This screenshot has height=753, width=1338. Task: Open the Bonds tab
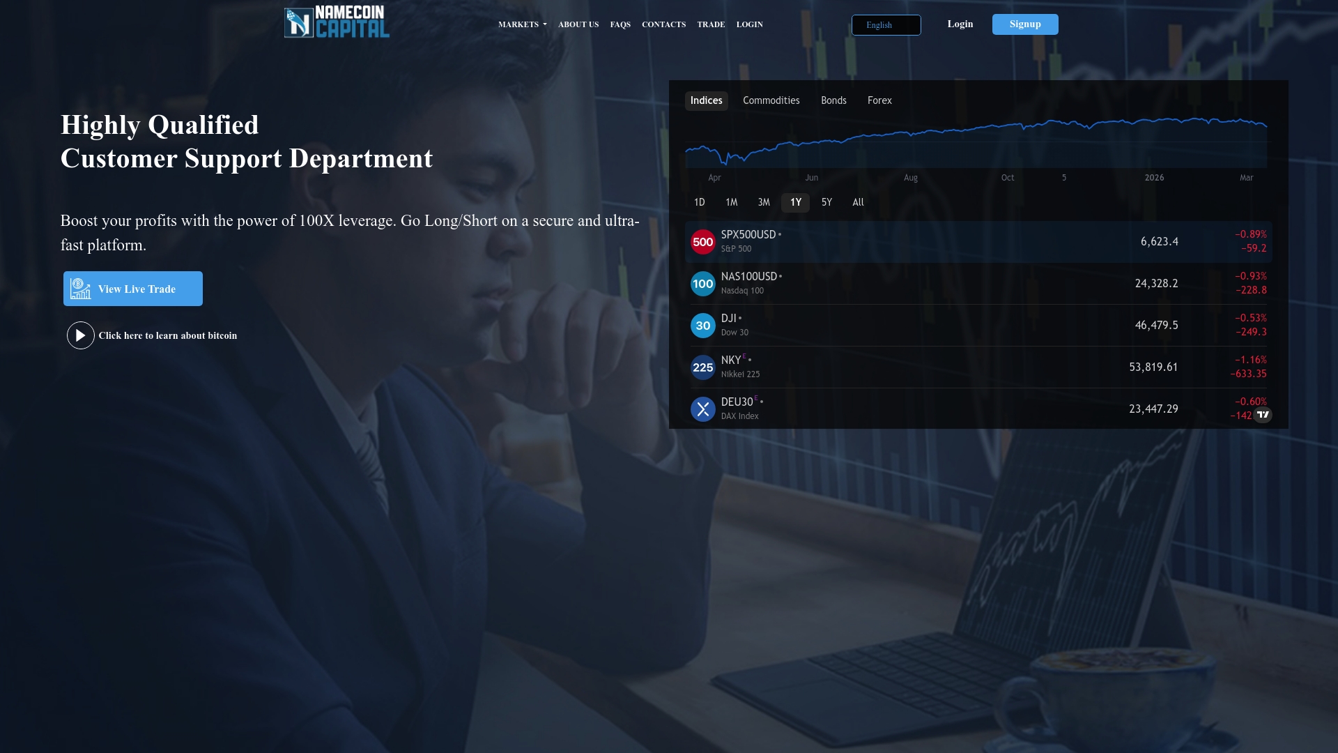tap(833, 100)
